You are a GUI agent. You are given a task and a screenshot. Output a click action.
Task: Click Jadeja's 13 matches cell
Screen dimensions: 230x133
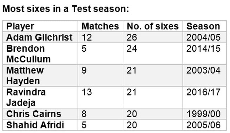coord(100,97)
